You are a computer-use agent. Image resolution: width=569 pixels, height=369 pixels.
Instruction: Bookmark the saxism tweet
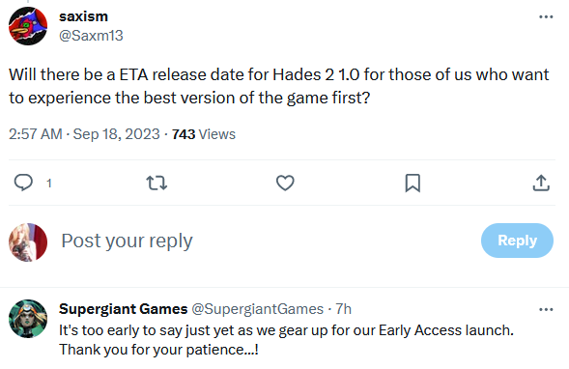point(413,183)
